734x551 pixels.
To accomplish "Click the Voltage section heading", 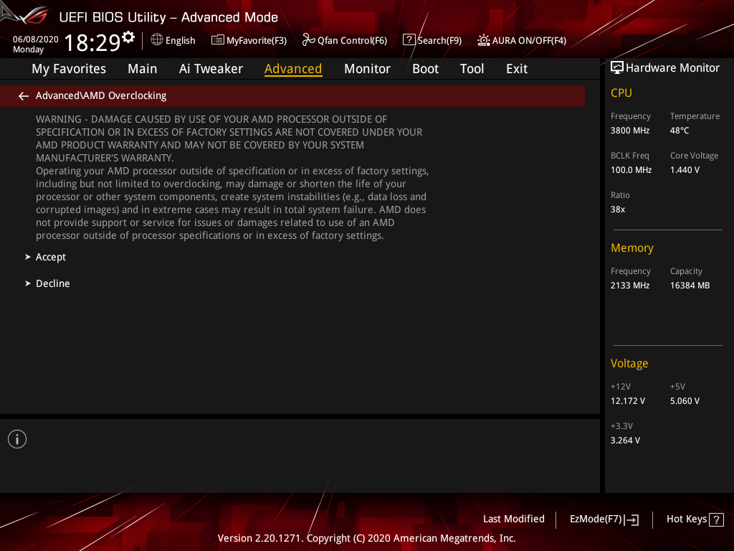I will pos(629,364).
